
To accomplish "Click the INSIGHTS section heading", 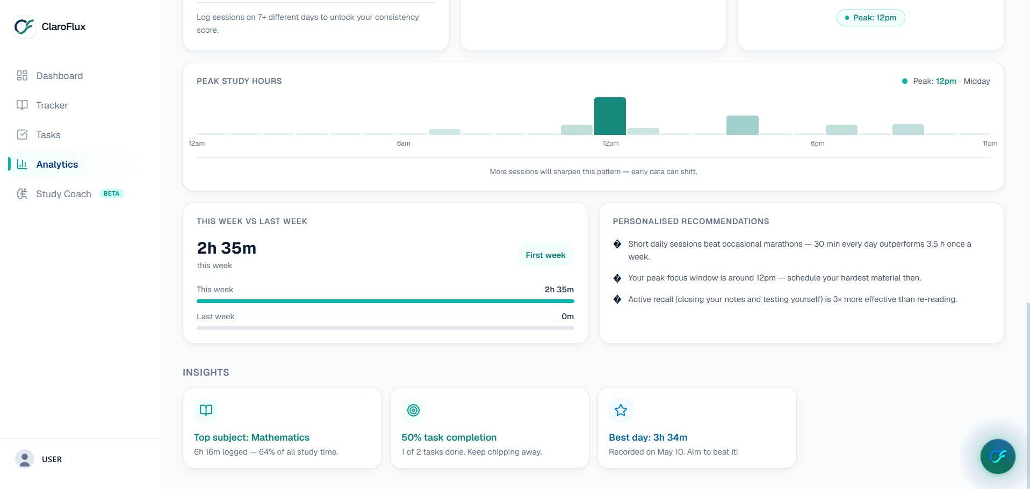I will tap(206, 372).
